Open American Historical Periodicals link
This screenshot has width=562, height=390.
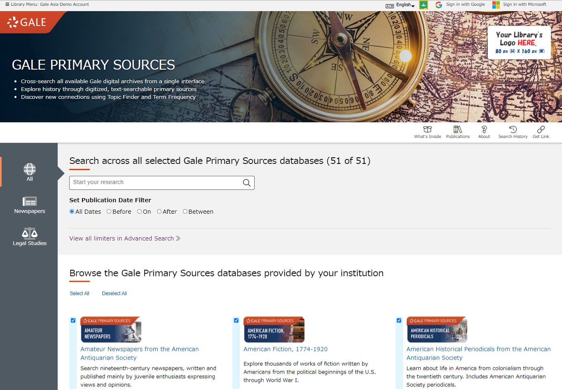[x=478, y=353]
